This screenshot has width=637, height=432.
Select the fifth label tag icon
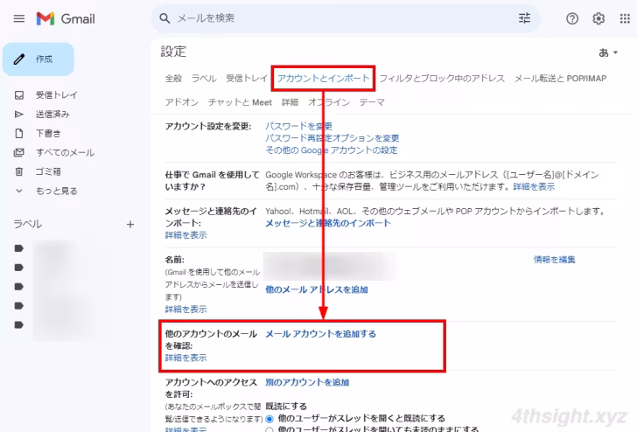19,324
